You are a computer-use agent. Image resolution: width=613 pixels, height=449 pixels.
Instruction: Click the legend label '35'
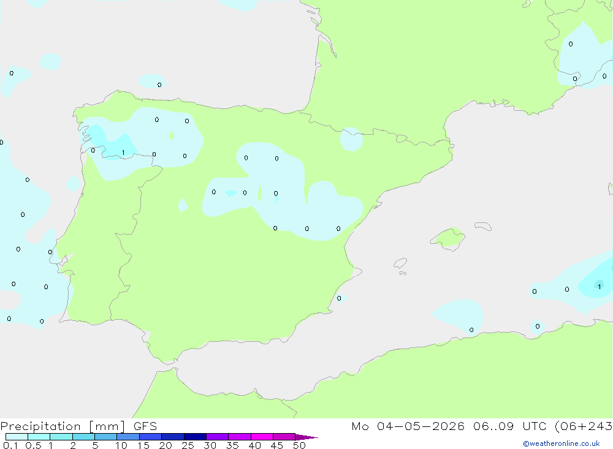232,445
